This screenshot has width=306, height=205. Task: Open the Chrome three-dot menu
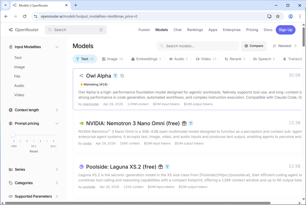tap(300, 16)
